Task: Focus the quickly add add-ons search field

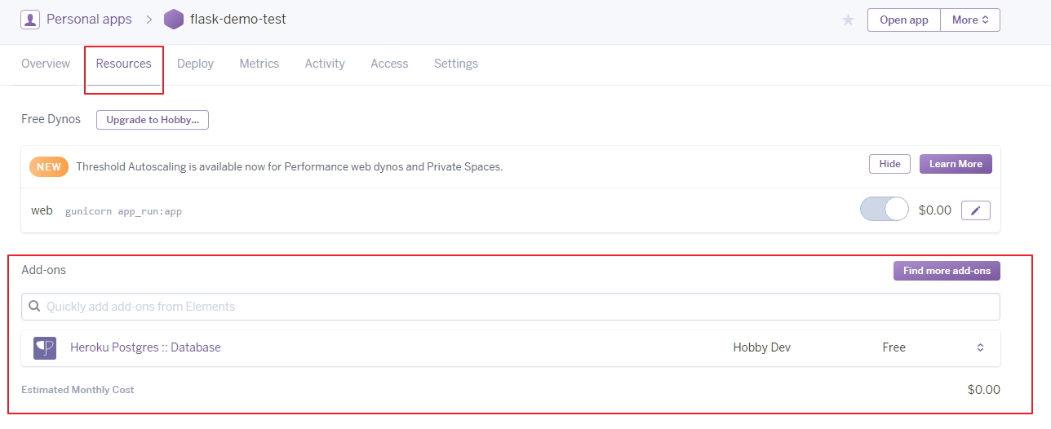Action: [511, 307]
